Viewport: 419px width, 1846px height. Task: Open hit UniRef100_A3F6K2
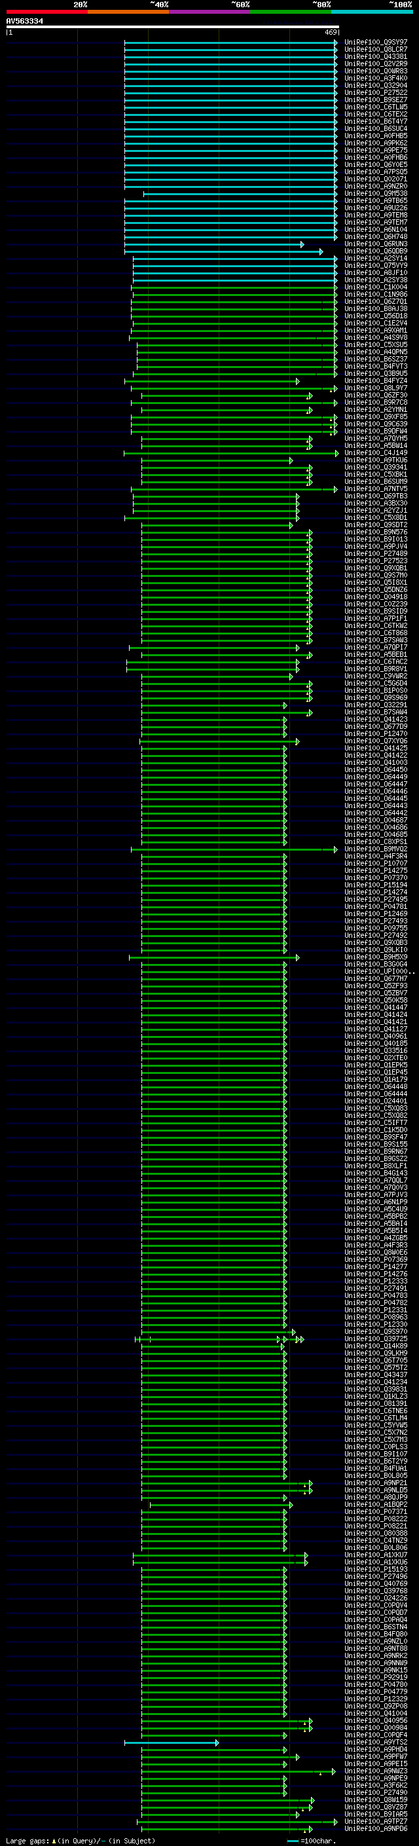point(376,1785)
